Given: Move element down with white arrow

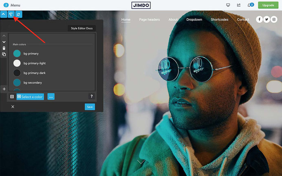Looking at the screenshot, I should coord(4,42).
